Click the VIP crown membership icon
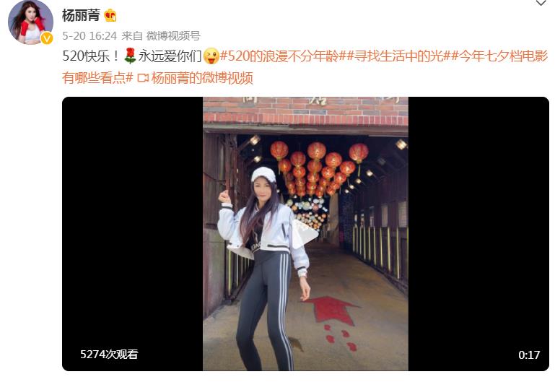The height and width of the screenshot is (382, 555). click(x=110, y=16)
